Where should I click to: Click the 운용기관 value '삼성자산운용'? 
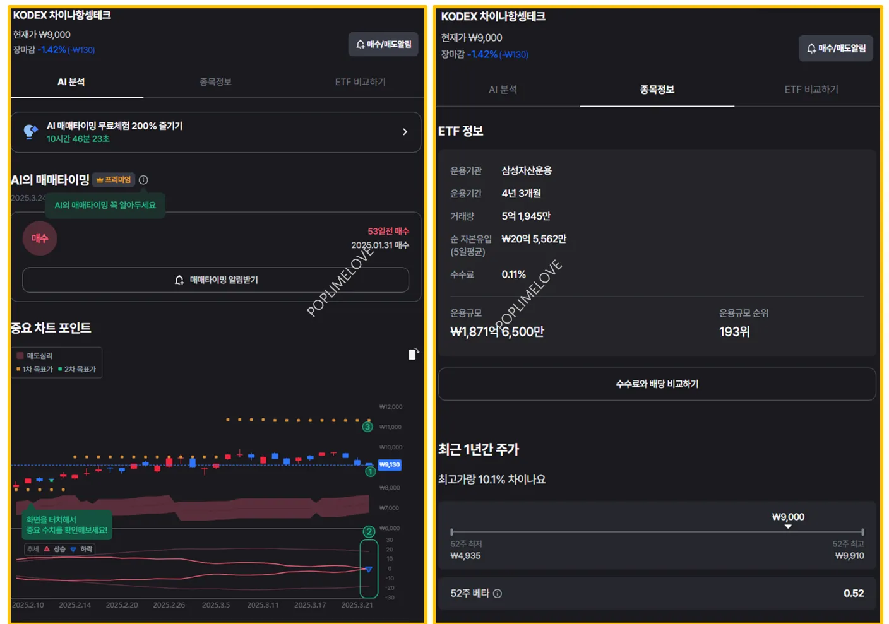pyautogui.click(x=527, y=170)
